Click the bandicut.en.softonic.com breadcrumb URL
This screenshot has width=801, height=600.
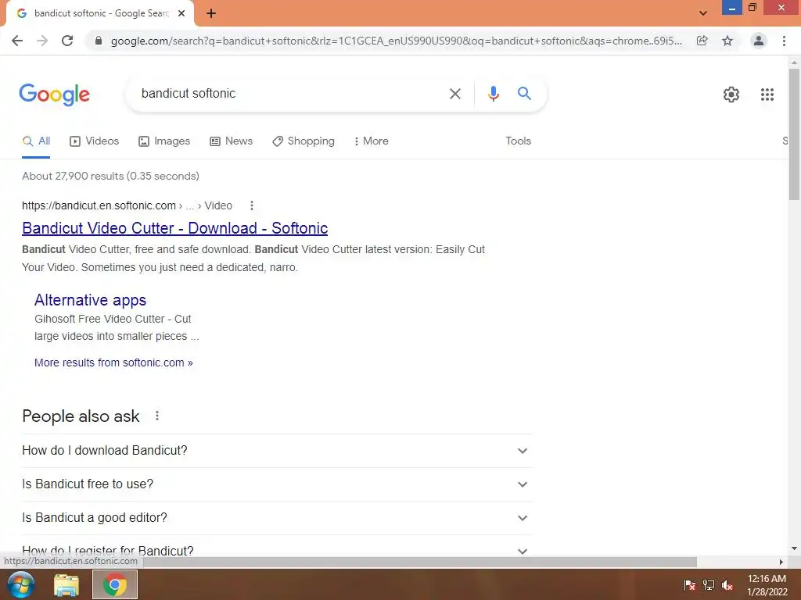pos(99,205)
